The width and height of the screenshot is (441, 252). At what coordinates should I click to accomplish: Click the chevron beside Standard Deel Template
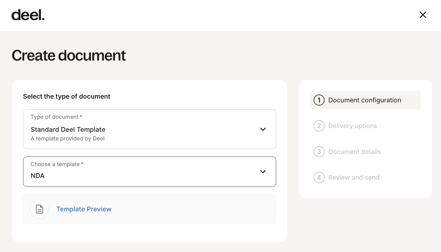pyautogui.click(x=263, y=129)
